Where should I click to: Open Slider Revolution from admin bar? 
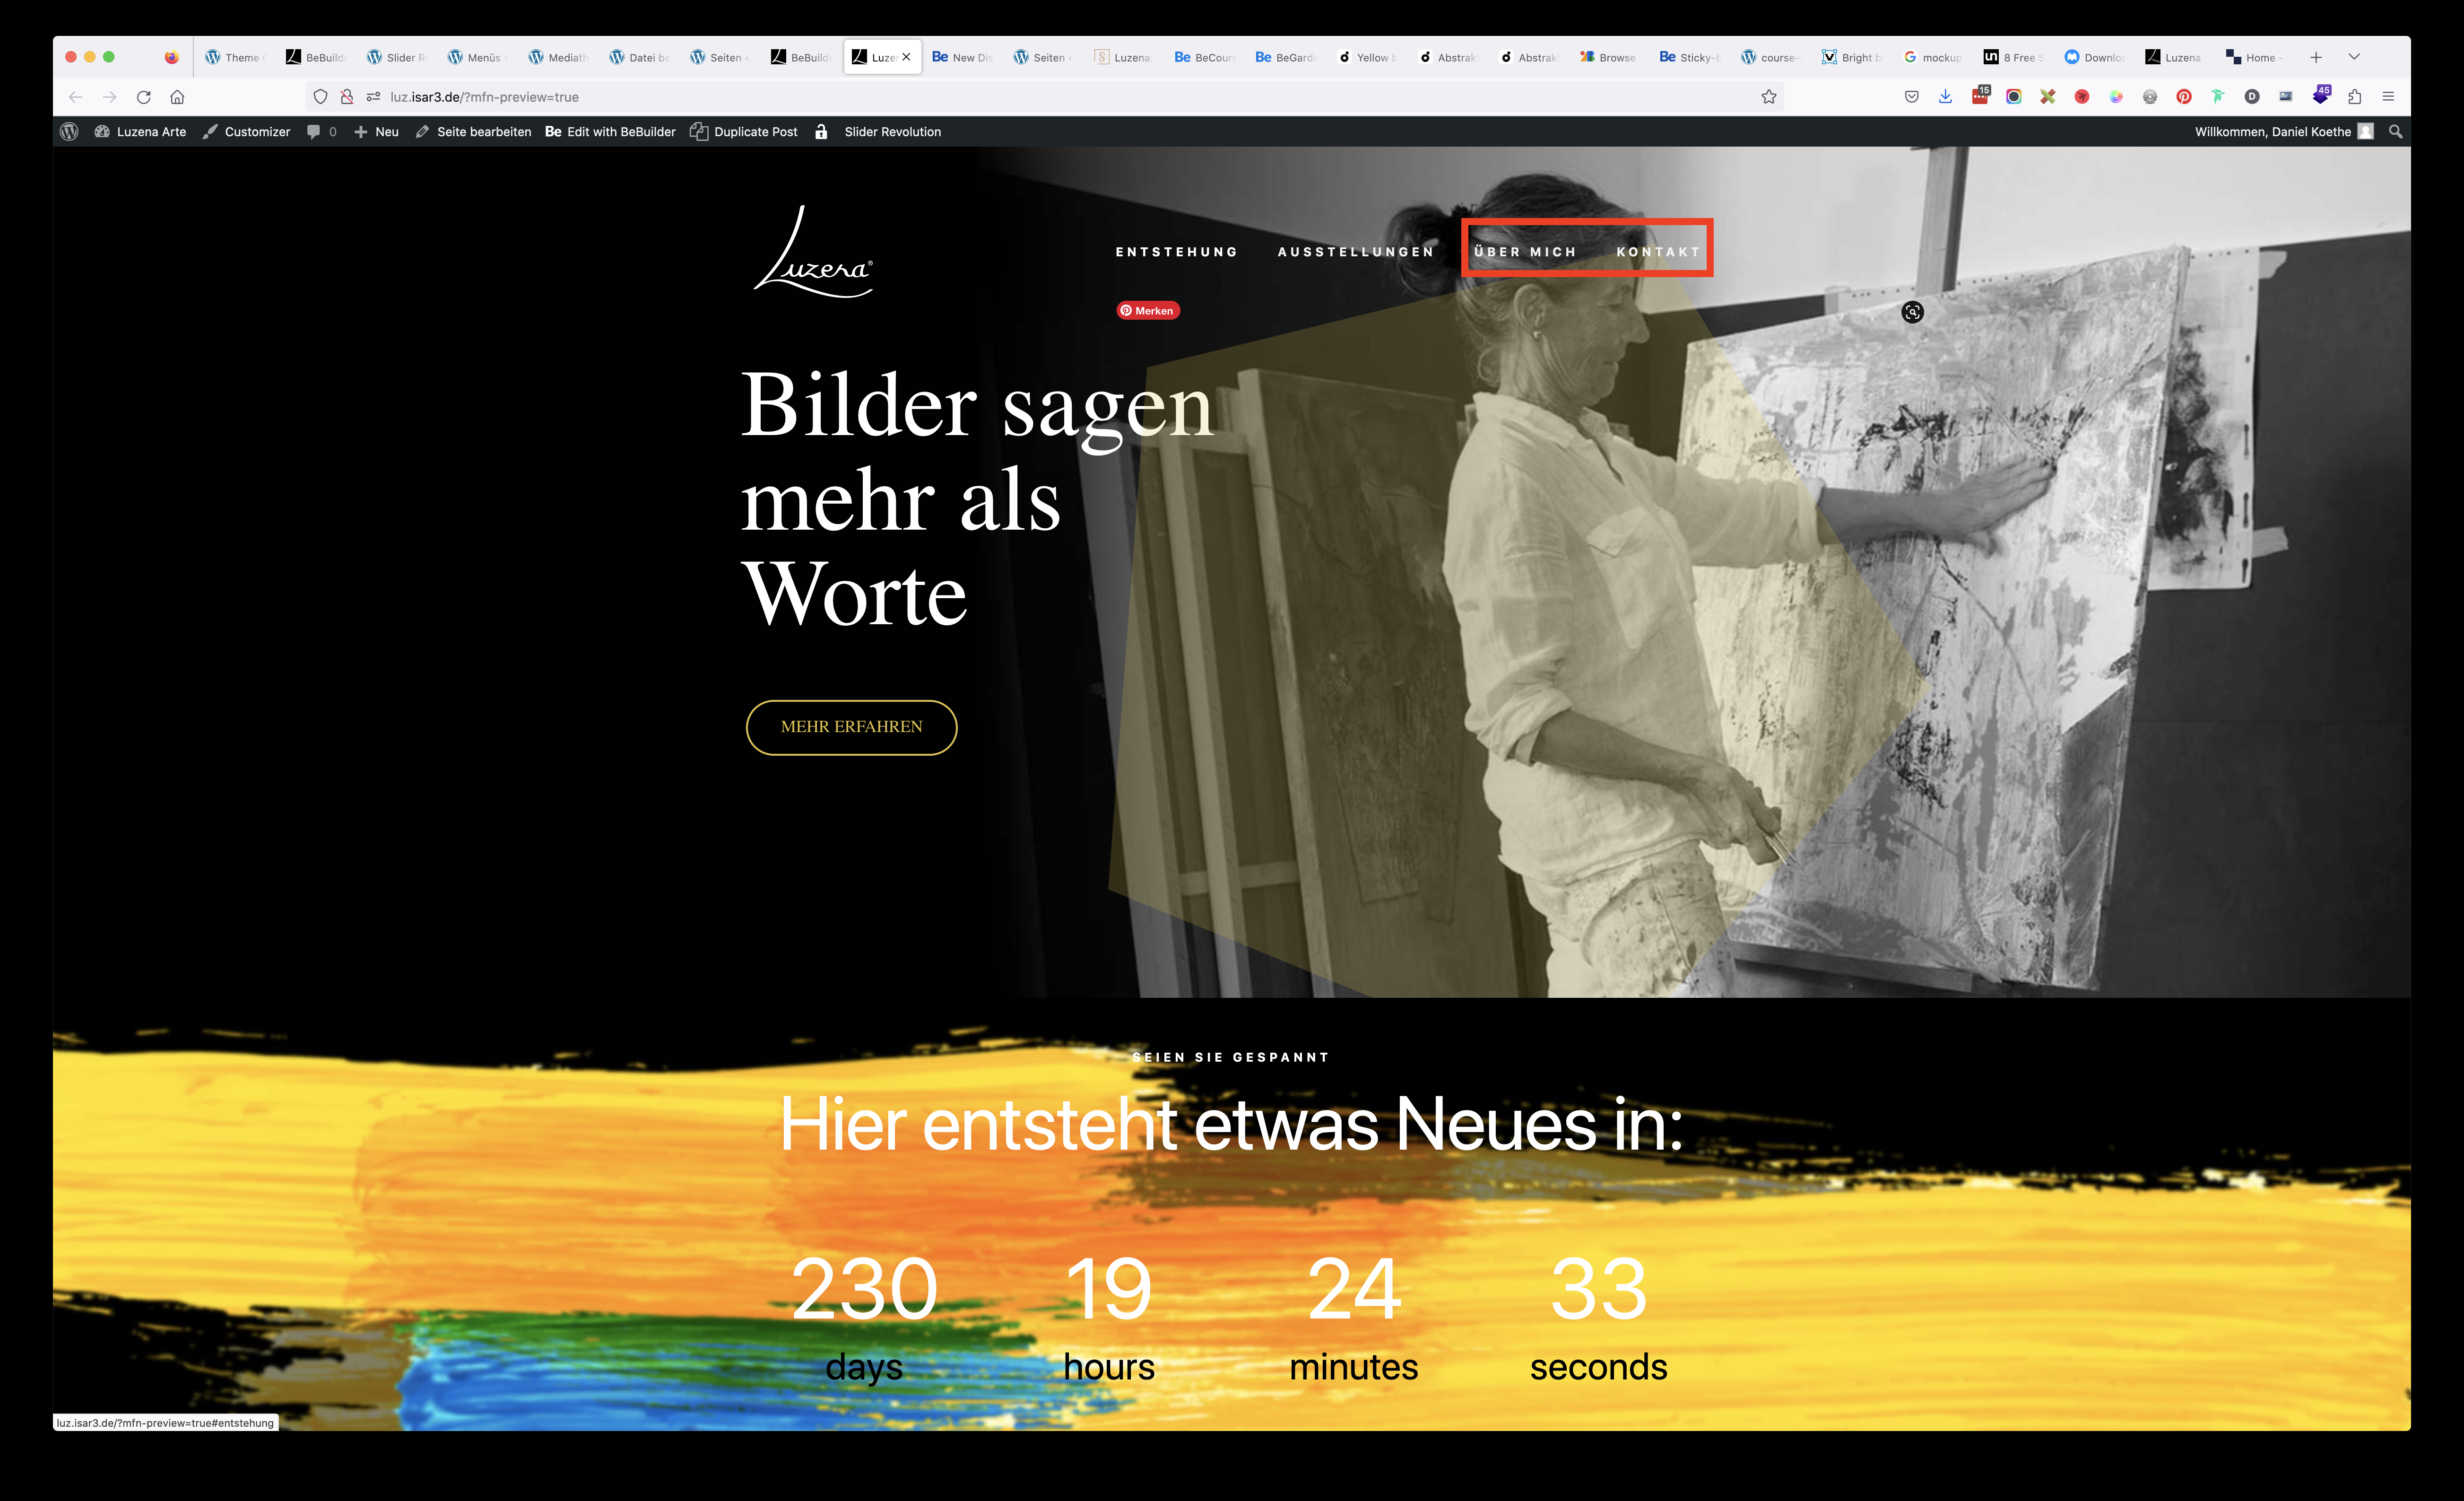(892, 132)
